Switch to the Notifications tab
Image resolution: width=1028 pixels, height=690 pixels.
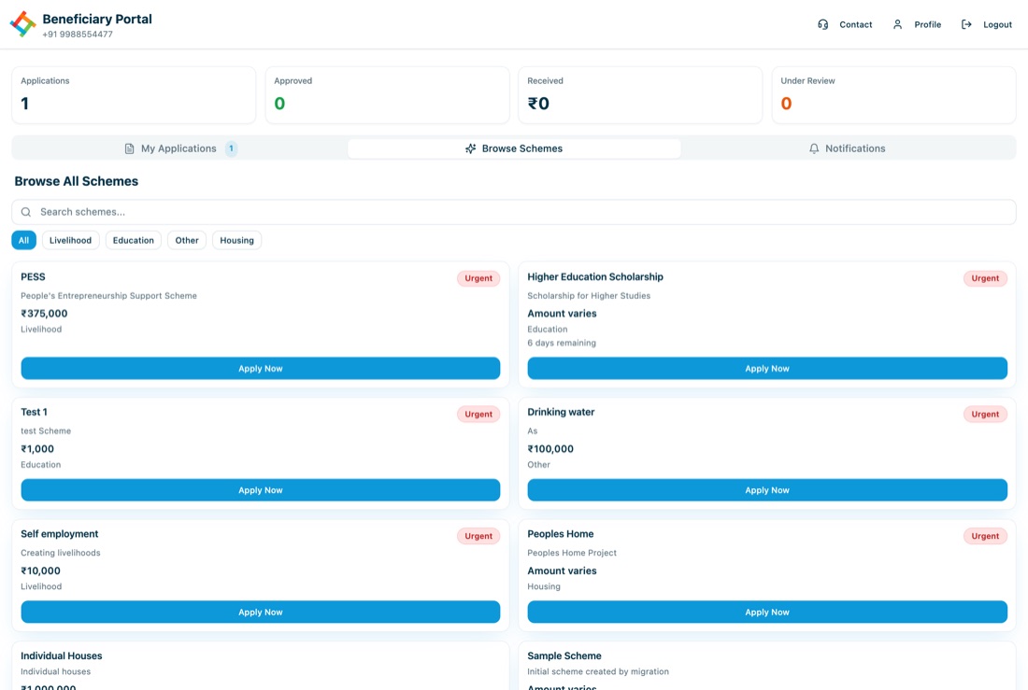[847, 148]
